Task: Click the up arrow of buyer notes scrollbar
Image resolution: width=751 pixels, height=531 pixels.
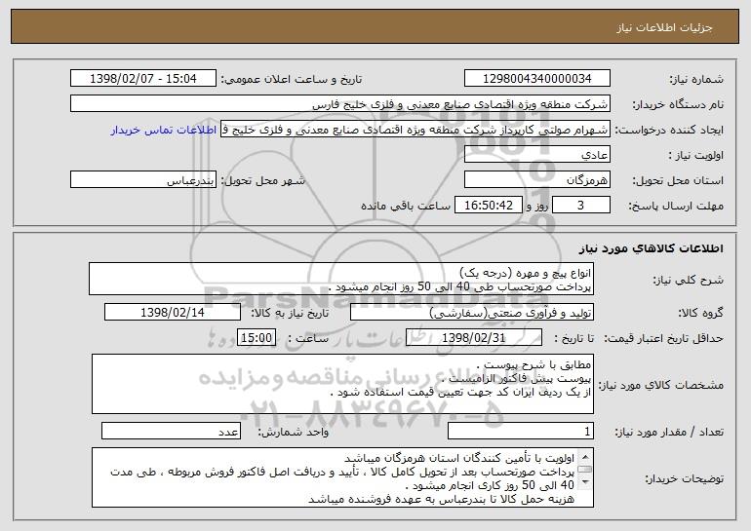Action: [x=585, y=455]
